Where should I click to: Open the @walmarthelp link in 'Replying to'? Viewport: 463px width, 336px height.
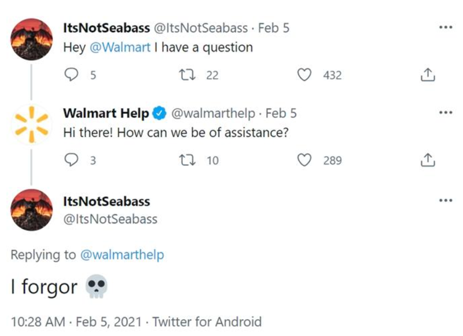click(122, 254)
